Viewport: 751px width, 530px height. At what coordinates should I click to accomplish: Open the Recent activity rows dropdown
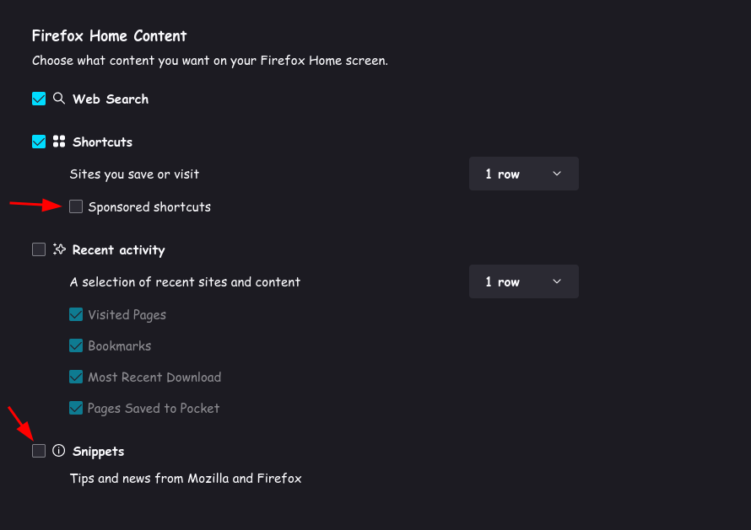coord(523,281)
